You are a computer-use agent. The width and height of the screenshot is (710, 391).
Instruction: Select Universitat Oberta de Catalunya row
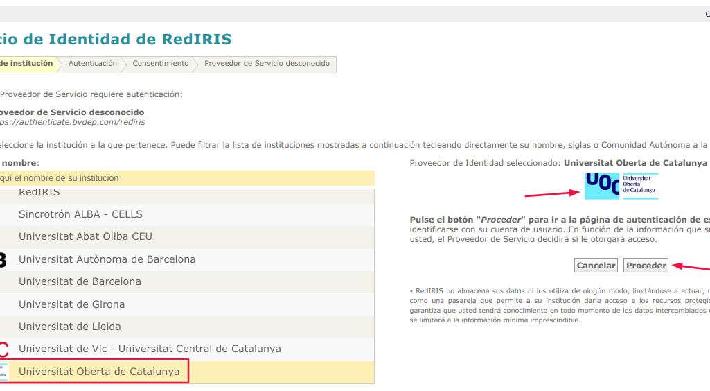(x=187, y=372)
